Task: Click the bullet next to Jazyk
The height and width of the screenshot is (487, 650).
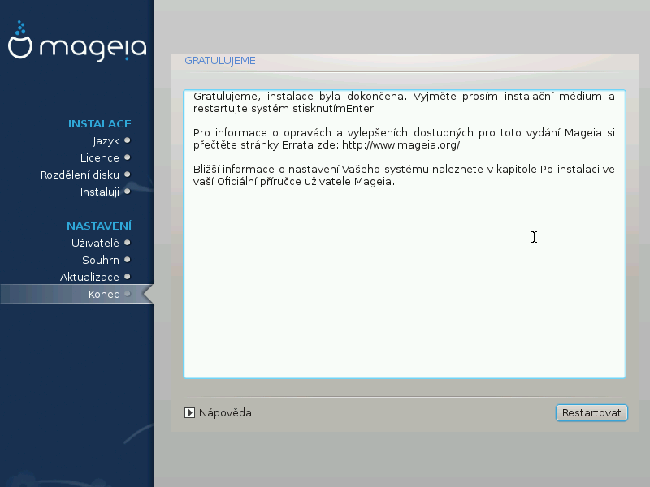Action: pyautogui.click(x=128, y=140)
